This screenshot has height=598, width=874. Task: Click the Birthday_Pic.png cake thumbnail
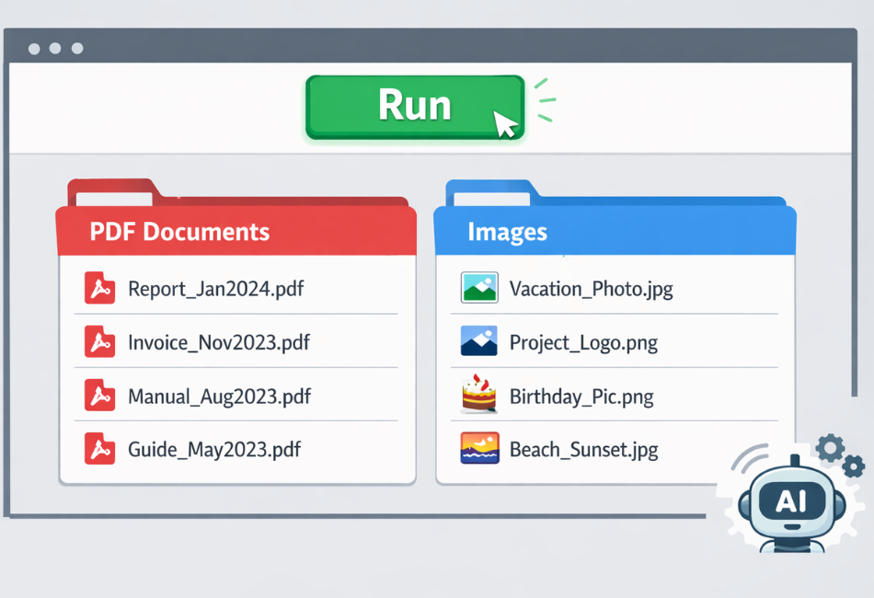[x=478, y=396]
